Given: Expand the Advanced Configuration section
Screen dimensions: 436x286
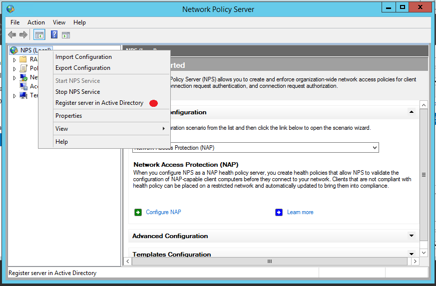Looking at the screenshot, I should click(x=412, y=236).
